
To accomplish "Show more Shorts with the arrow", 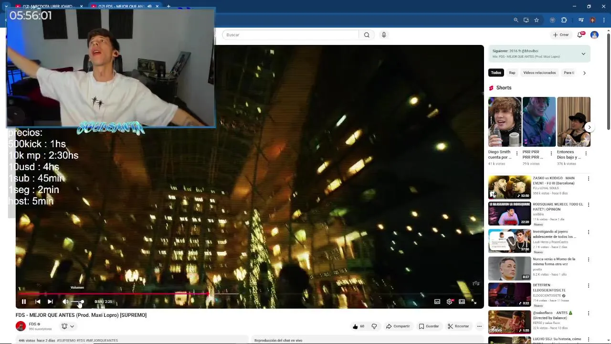I will [590, 127].
